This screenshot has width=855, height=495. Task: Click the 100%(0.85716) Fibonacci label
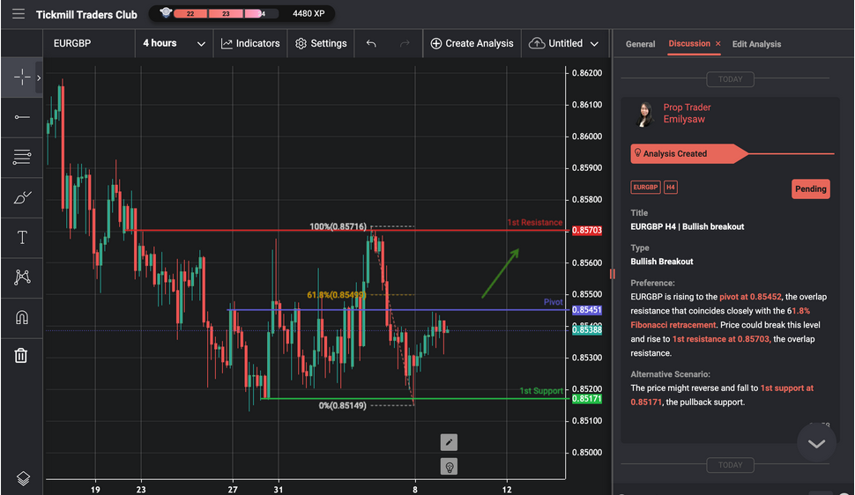point(338,226)
